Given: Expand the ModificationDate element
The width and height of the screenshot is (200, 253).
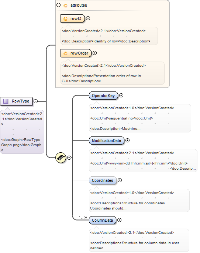Looking at the screenshot, I should (128, 141).
